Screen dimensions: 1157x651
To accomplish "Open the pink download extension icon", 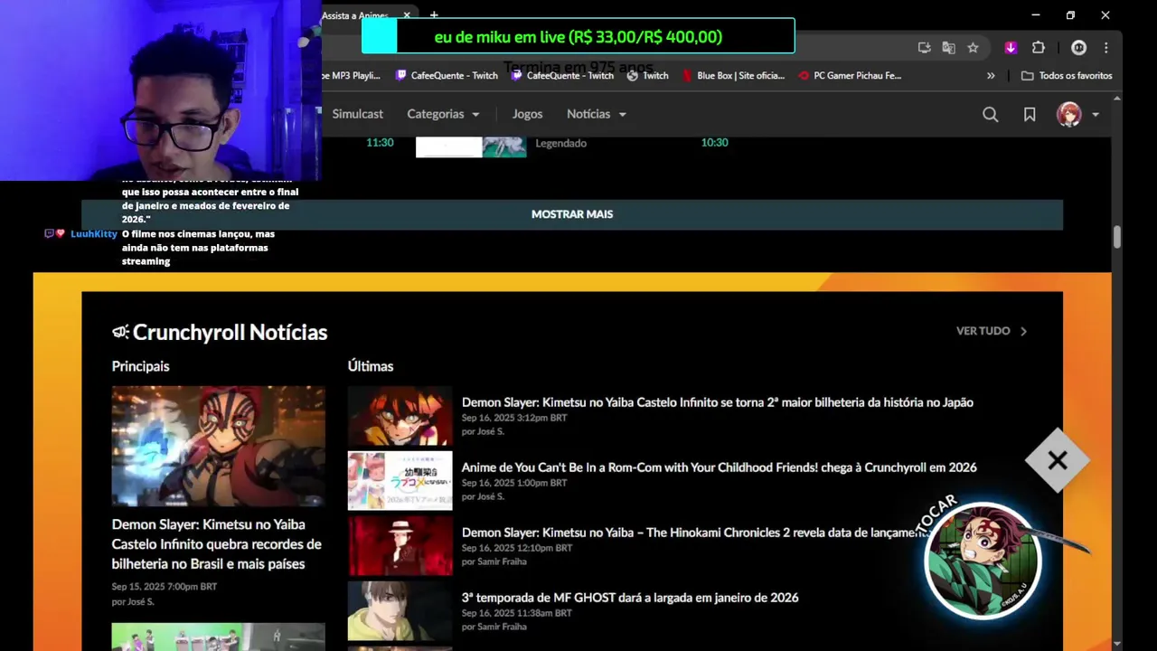I will click(x=1011, y=48).
